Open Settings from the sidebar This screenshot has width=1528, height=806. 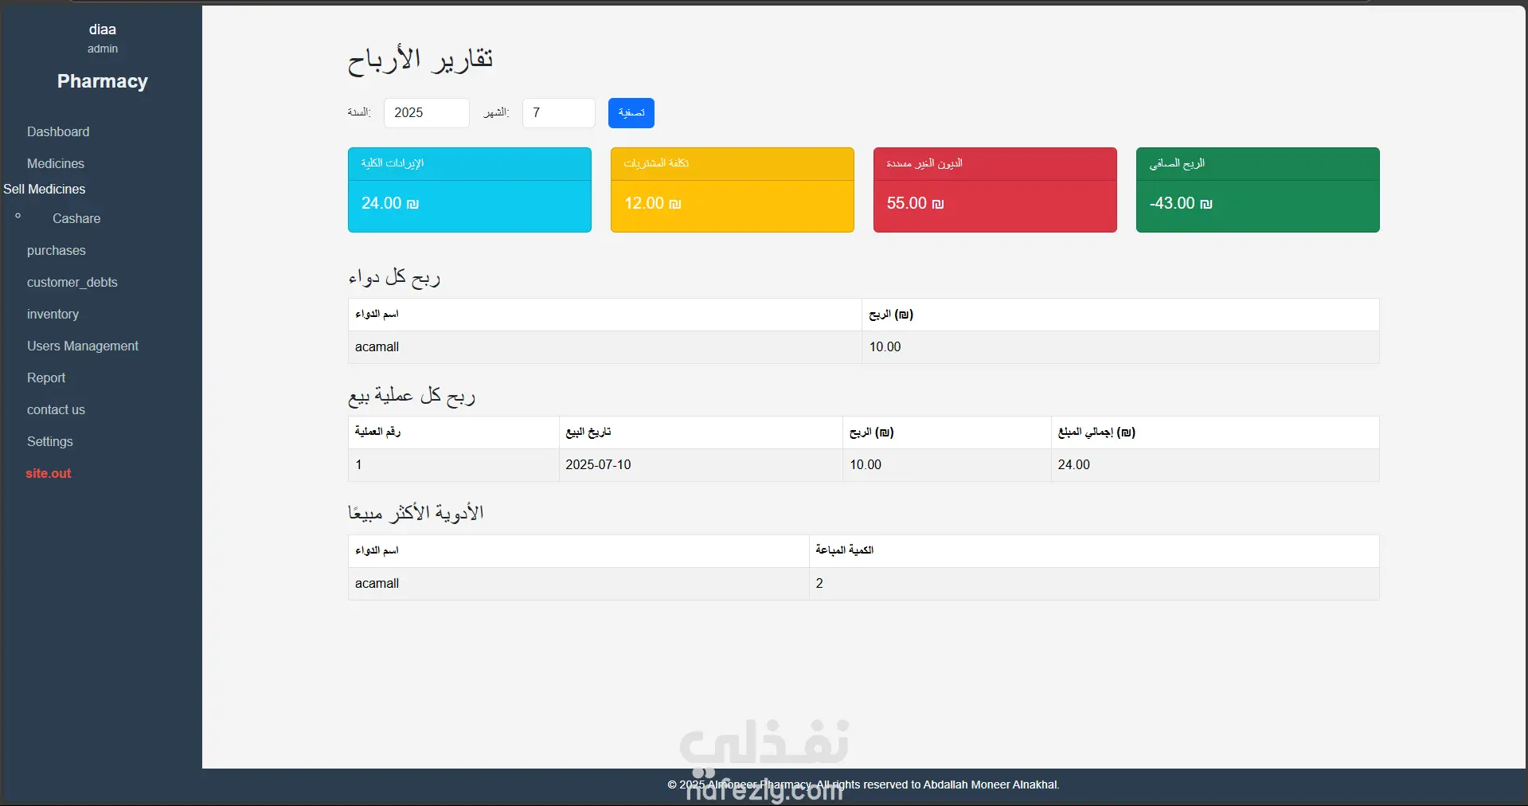tap(50, 441)
